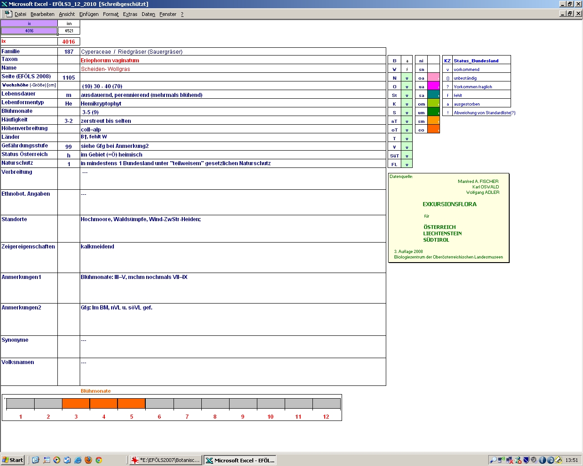This screenshot has height=466, width=583.
Task: Open the Format menu
Action: [111, 14]
